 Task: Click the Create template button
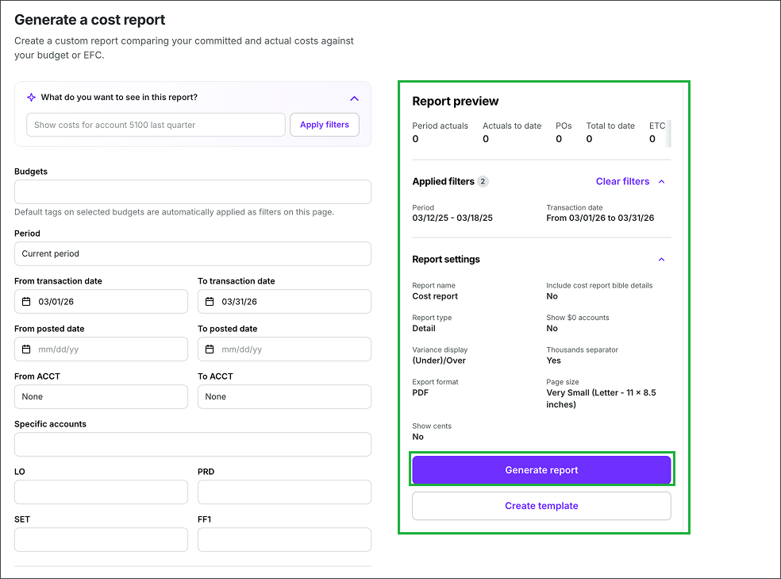coord(541,506)
